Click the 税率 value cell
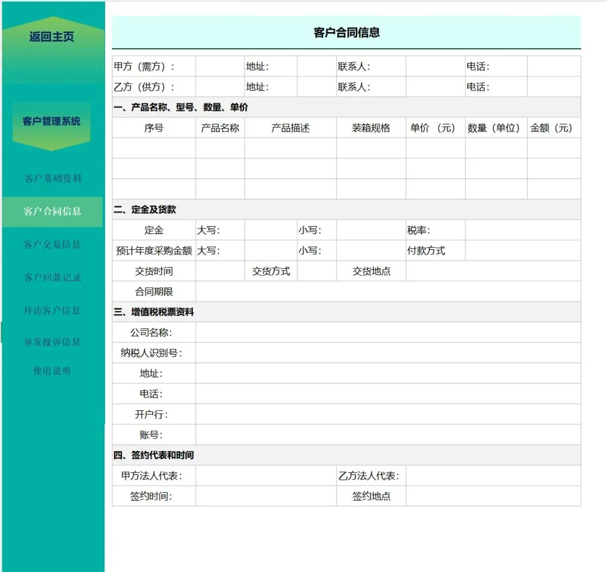 [x=523, y=230]
